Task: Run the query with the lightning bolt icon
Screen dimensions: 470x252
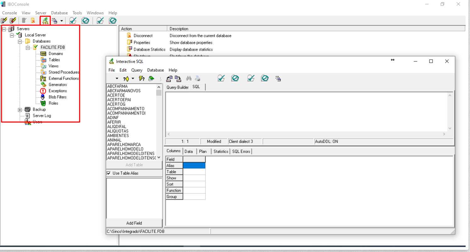Action: [141, 79]
